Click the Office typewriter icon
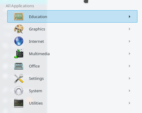The height and width of the screenshot is (113, 142). (x=19, y=66)
